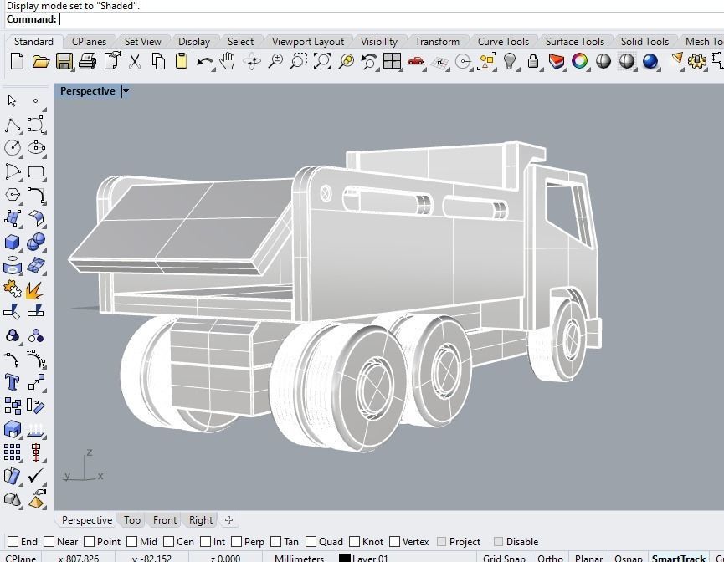
Task: Switch to the Front viewport tab
Action: click(x=165, y=520)
